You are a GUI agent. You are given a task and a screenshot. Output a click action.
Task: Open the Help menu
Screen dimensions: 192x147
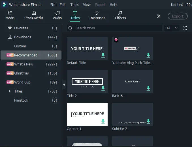tap(113, 5)
